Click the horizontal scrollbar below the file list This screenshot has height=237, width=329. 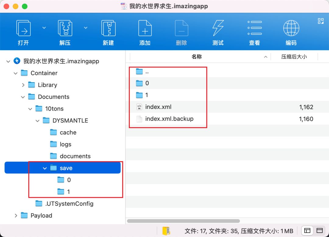pyautogui.click(x=183, y=221)
